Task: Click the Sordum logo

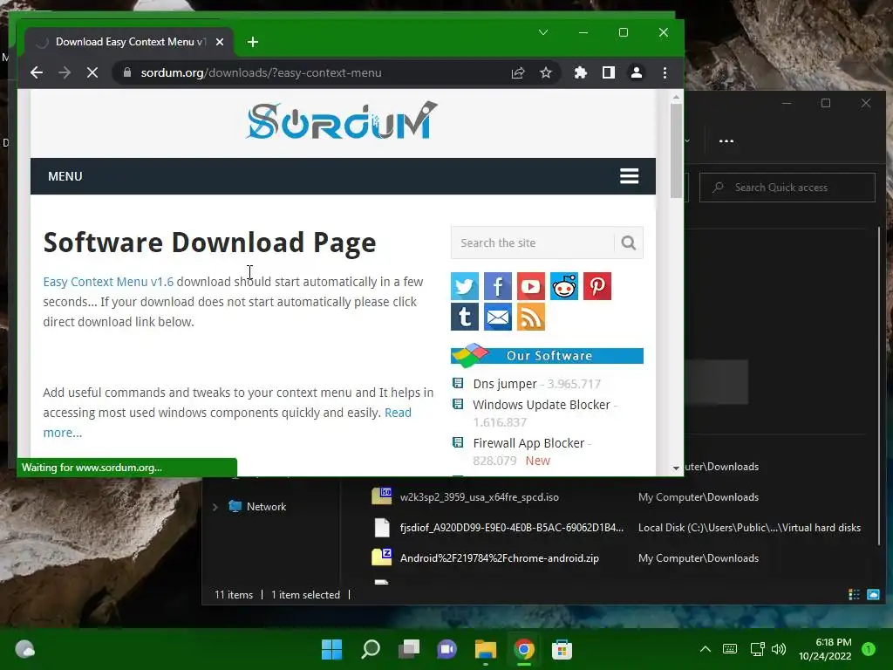Action: coord(342,120)
